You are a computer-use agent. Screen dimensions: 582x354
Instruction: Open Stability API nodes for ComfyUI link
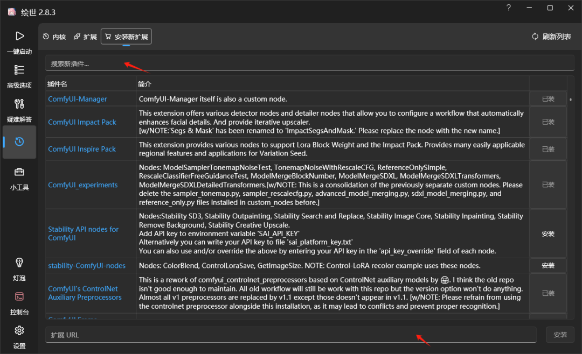click(x=83, y=233)
